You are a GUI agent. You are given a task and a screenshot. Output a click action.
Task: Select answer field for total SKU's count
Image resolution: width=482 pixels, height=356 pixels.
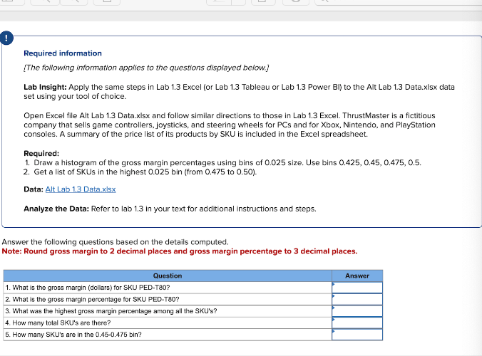click(357, 323)
